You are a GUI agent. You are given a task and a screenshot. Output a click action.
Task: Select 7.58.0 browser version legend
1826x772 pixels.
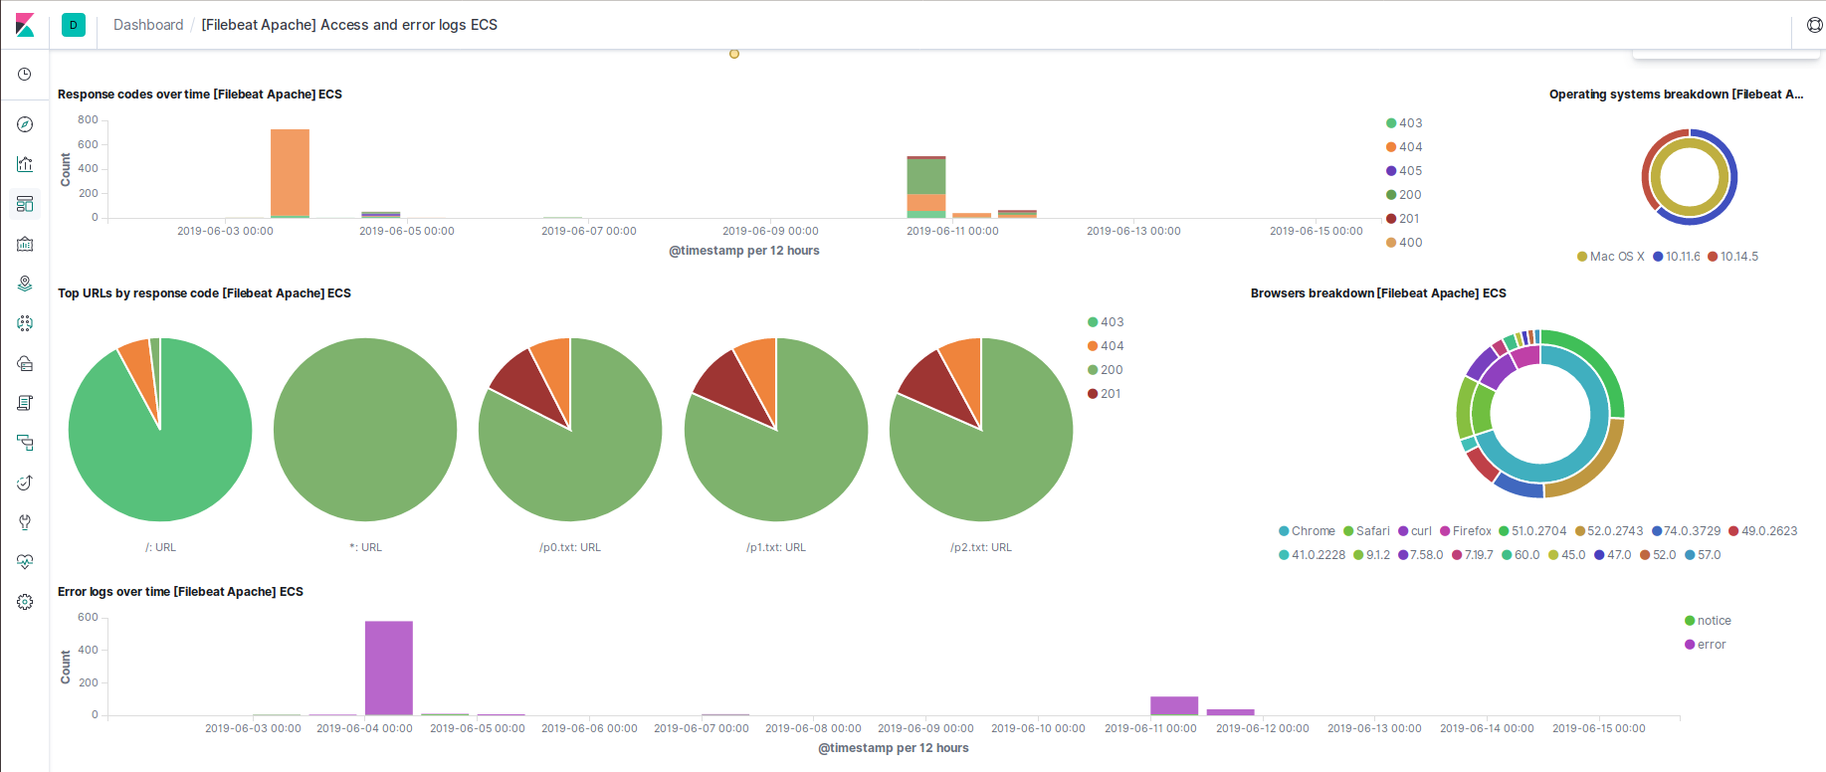(x=1421, y=555)
